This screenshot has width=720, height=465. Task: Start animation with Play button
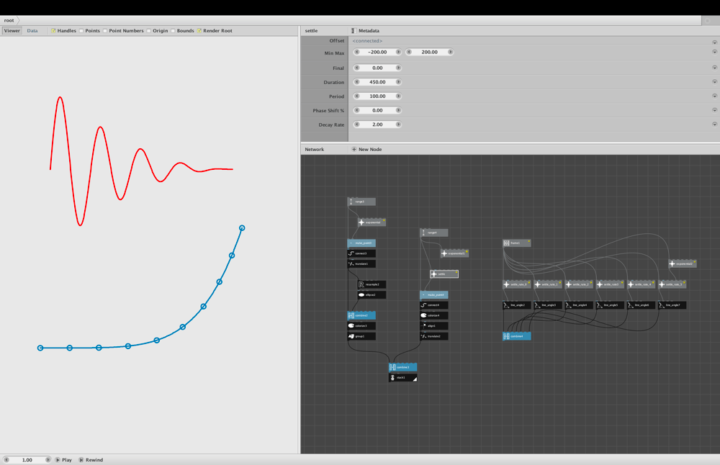(x=64, y=459)
